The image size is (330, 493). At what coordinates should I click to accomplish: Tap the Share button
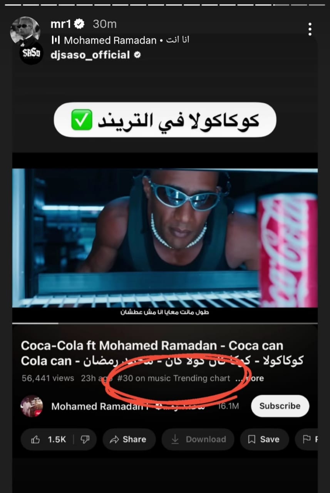pos(129,439)
